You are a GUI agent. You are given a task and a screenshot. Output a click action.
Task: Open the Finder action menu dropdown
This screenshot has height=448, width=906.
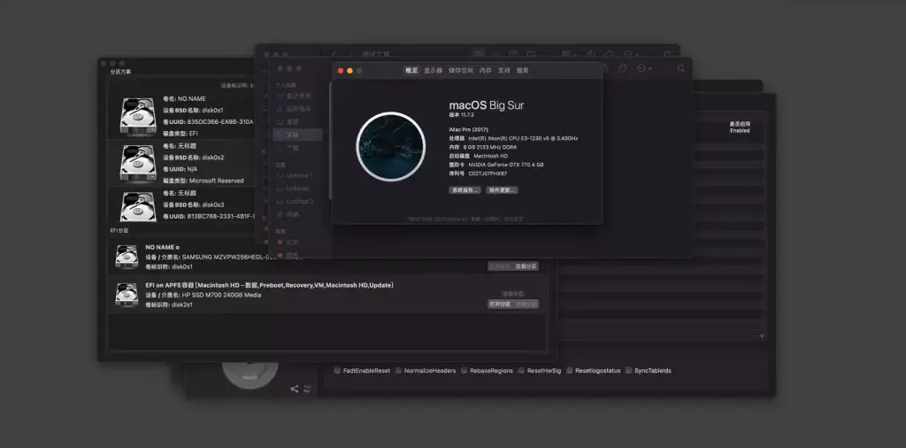coord(644,68)
